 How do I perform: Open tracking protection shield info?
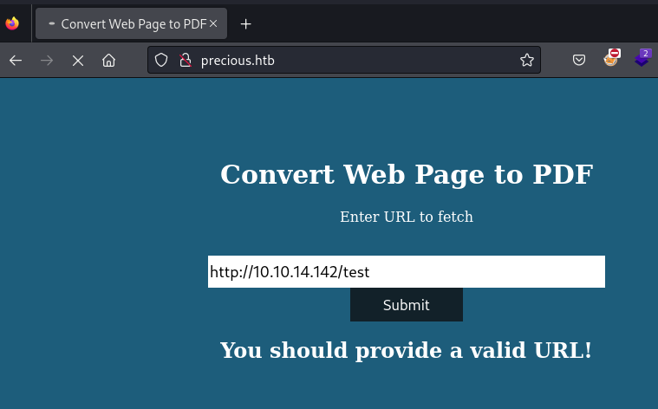tap(161, 61)
